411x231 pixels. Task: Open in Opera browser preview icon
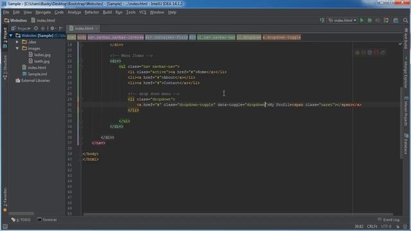[376, 53]
